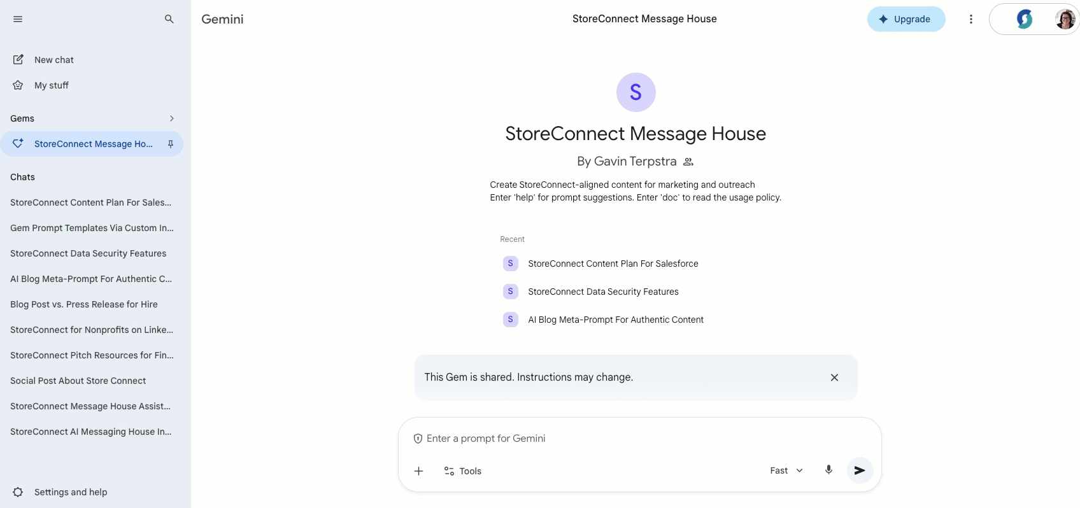
Task: Open the three-dot more options menu
Action: (971, 19)
